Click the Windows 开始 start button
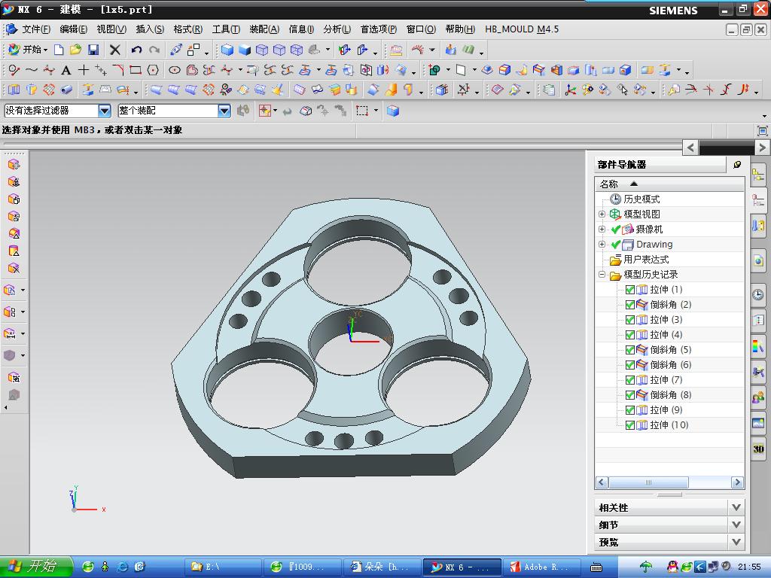Image resolution: width=771 pixels, height=578 pixels. (x=36, y=567)
